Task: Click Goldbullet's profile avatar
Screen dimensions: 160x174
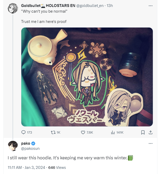Action: 13,8
